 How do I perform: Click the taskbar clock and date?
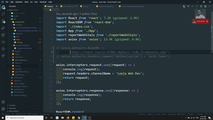(x=203, y=118)
